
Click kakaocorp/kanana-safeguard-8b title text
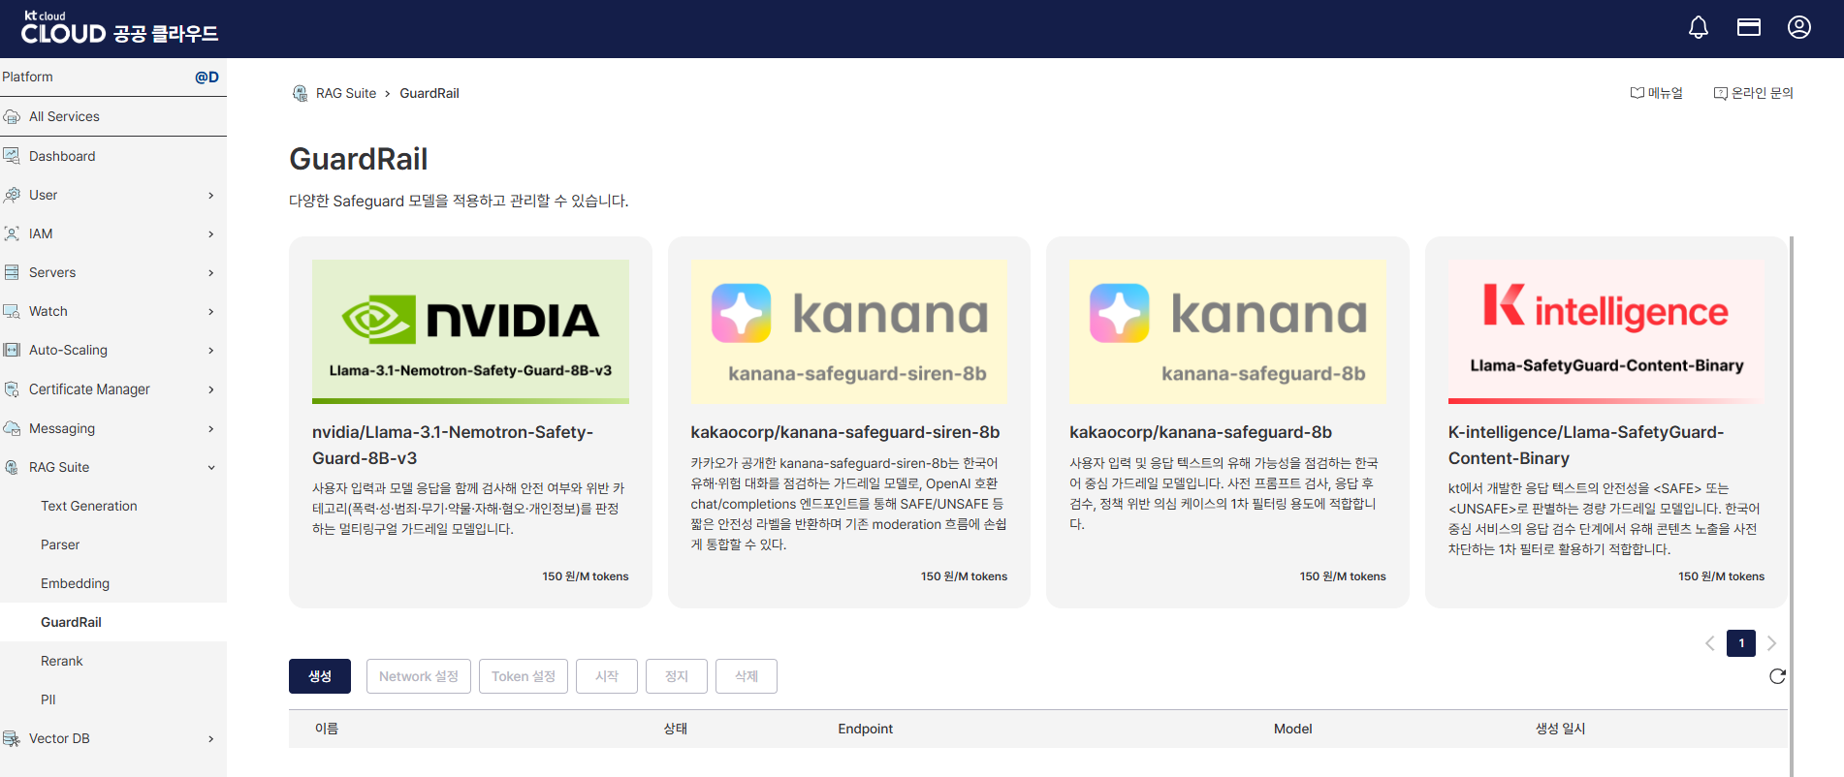click(x=1201, y=432)
